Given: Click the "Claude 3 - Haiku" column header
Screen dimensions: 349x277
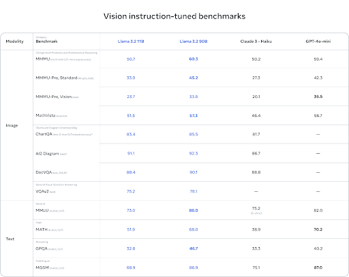Looking at the screenshot, I should 256,42.
